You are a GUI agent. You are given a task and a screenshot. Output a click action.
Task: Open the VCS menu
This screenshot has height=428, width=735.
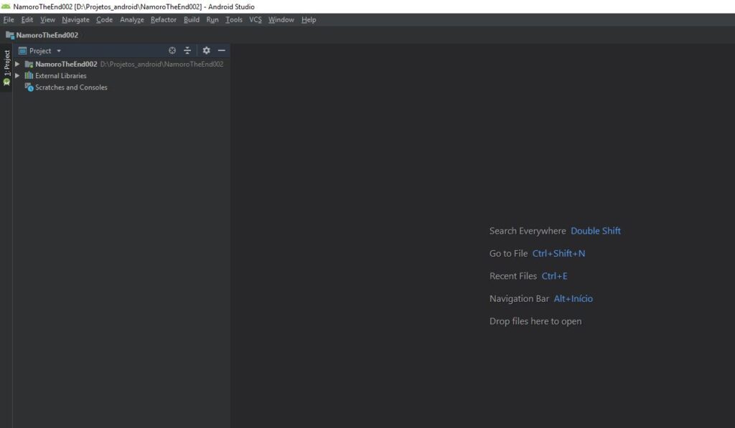[255, 19]
